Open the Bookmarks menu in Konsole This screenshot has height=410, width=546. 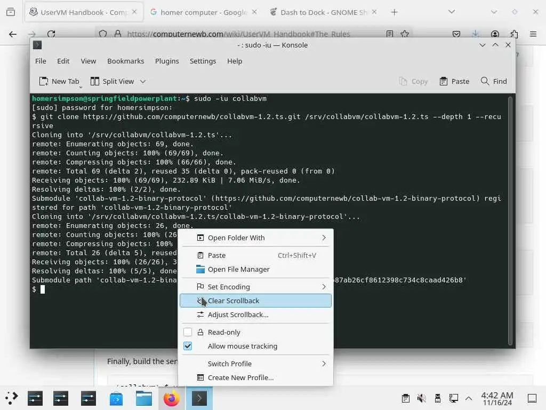tap(125, 61)
